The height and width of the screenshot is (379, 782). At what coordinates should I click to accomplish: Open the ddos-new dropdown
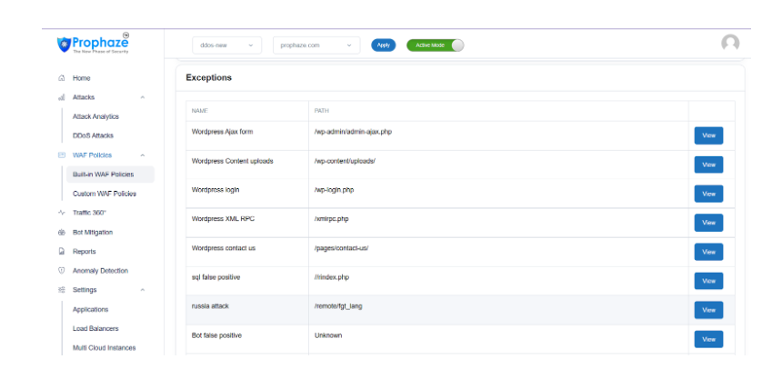226,45
